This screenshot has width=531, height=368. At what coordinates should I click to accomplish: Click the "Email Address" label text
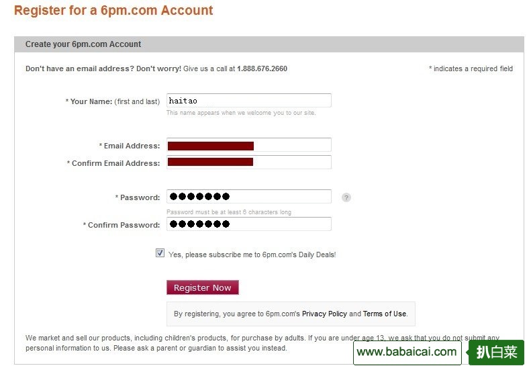pos(130,146)
